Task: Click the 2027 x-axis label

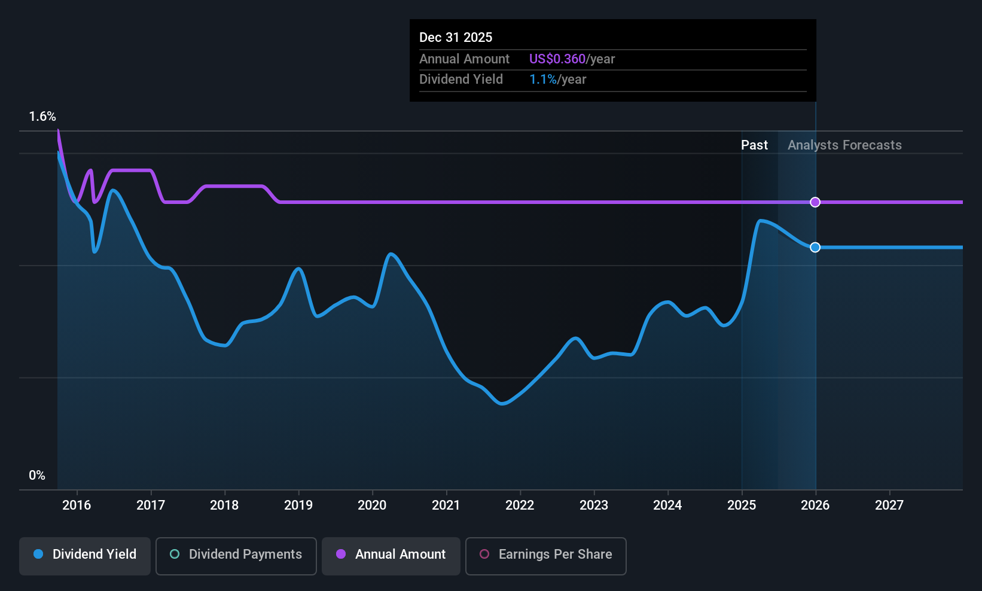Action: pyautogui.click(x=889, y=505)
